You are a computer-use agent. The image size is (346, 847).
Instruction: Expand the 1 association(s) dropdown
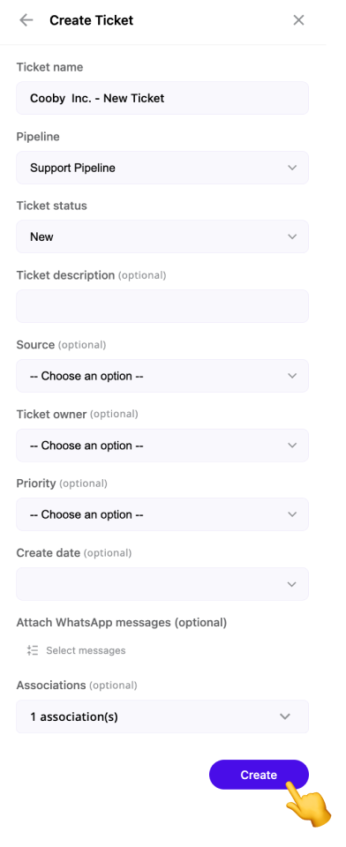162,716
